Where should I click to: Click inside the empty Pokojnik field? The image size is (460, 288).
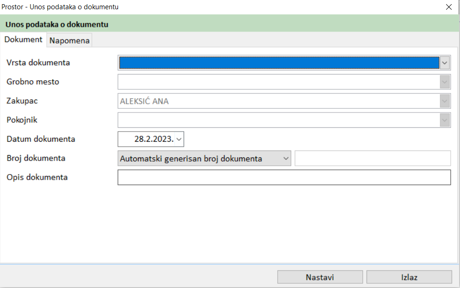[279, 120]
